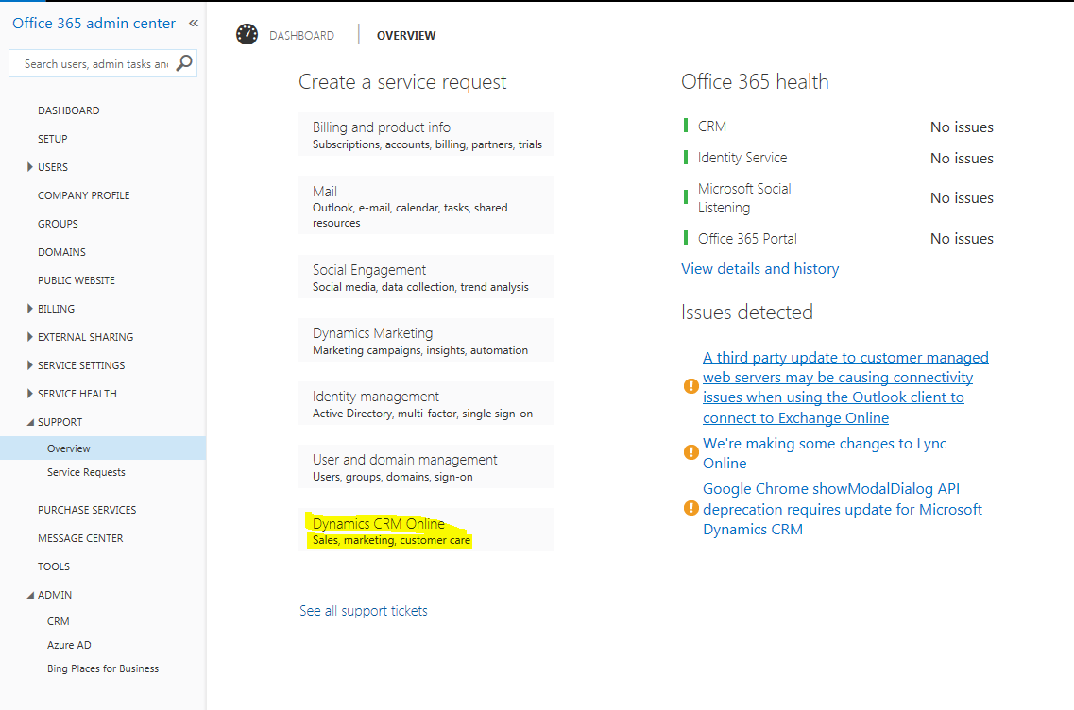The height and width of the screenshot is (710, 1074).
Task: Open the DOMAINS page
Action: [x=61, y=252]
